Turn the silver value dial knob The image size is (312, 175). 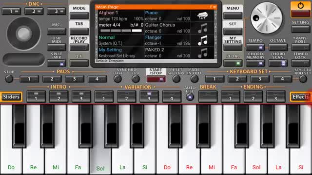266,18
